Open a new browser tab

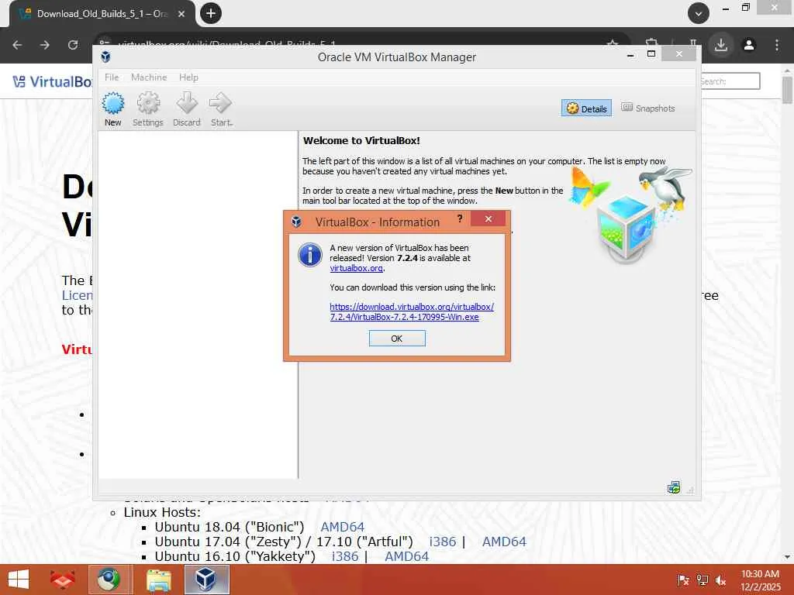[211, 13]
